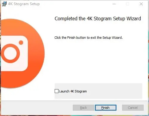Click the "4K Stogram Setup" title text

point(24,4)
